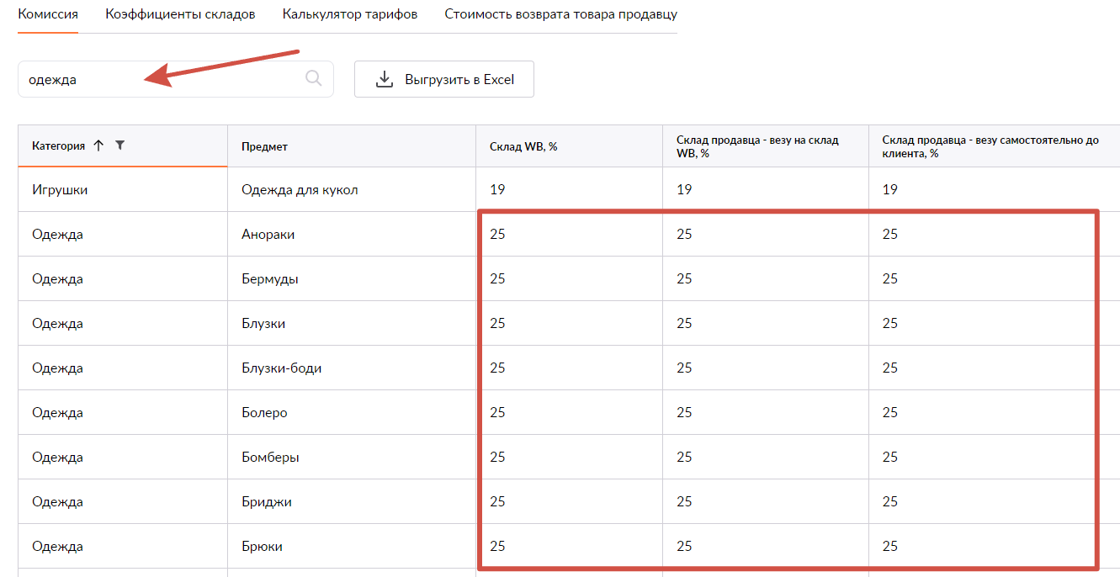Viewport: 1120px width, 577px height.
Task: Click self-delivery value 19 in Одежда для кукол row
Action: [890, 189]
